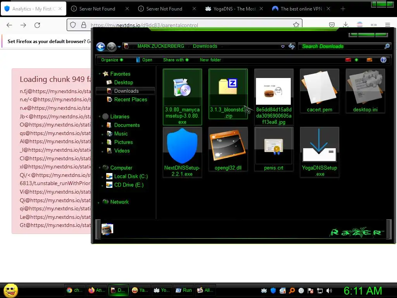397x298 pixels.
Task: Click Network in navigation pane
Action: coord(119,202)
